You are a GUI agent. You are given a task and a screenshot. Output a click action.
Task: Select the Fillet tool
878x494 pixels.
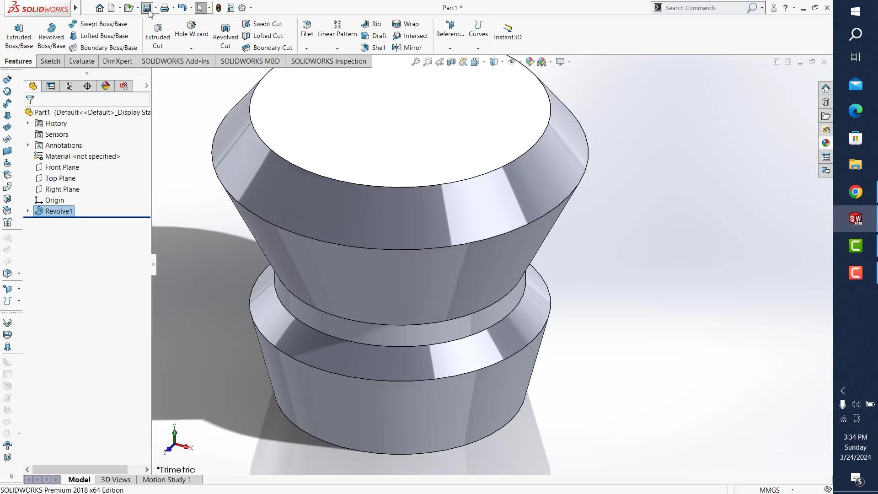(x=307, y=28)
